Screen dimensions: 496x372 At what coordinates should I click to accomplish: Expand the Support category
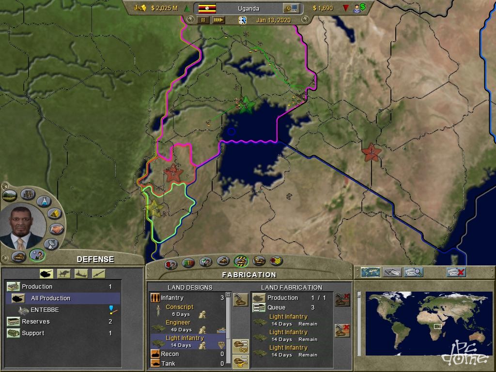33,333
